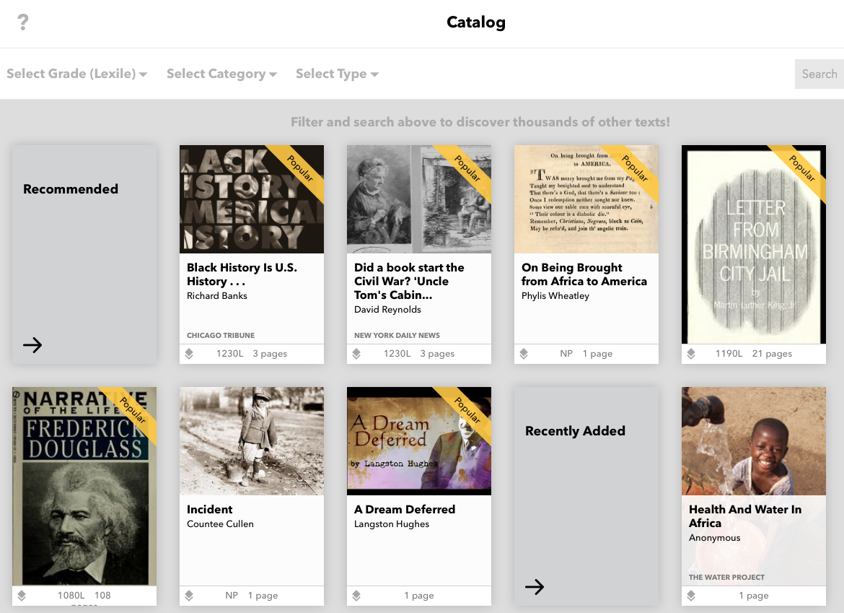Image resolution: width=844 pixels, height=613 pixels.
Task: Click layers icon under Health And Water In Africa
Action: pos(691,596)
